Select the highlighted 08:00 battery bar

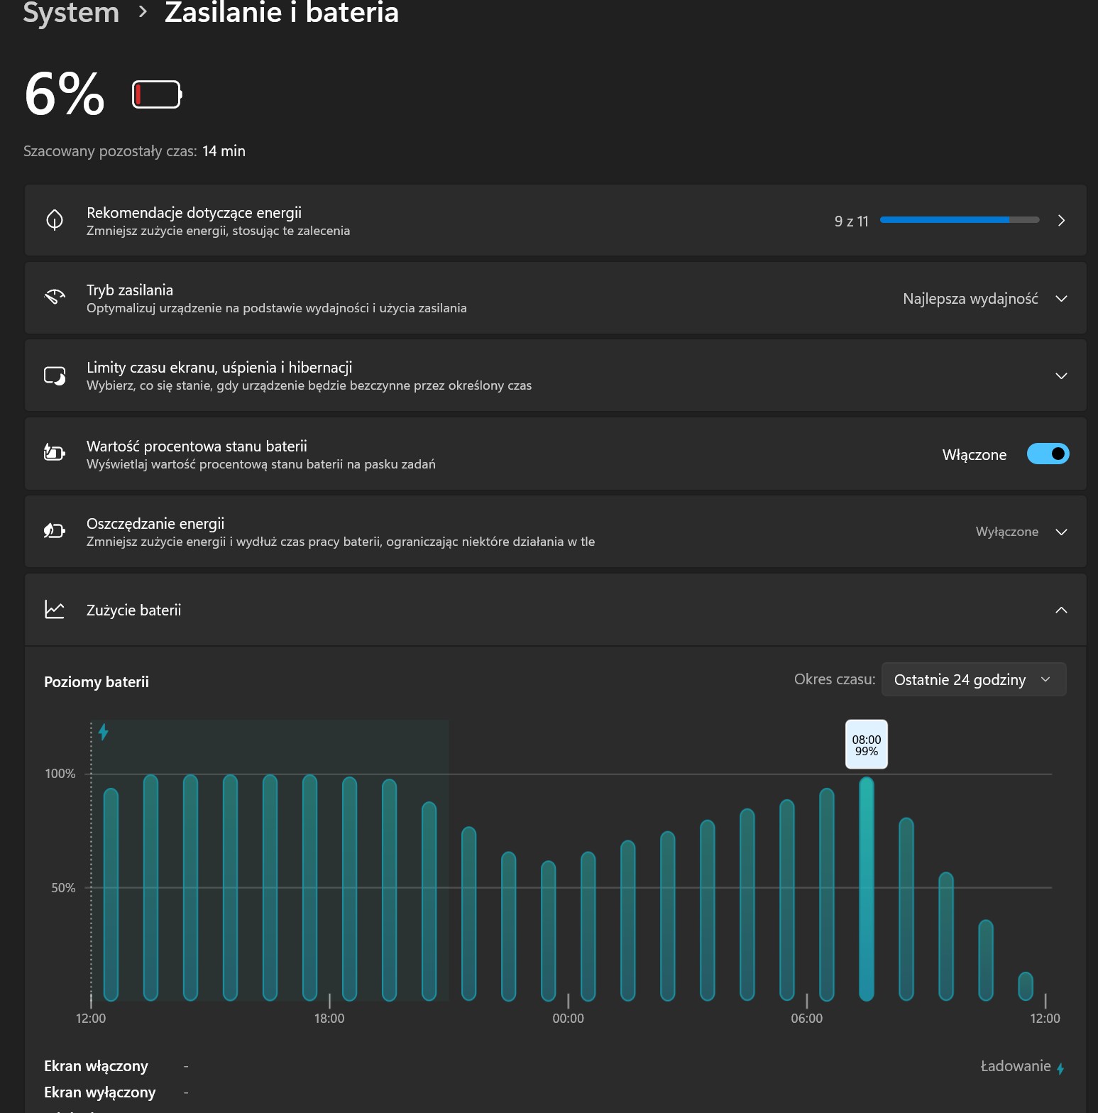(x=866, y=887)
